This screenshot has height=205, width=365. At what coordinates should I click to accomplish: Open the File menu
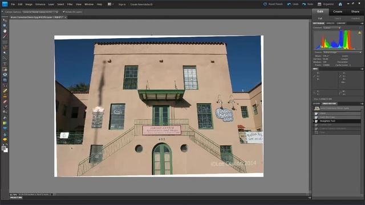[13, 4]
